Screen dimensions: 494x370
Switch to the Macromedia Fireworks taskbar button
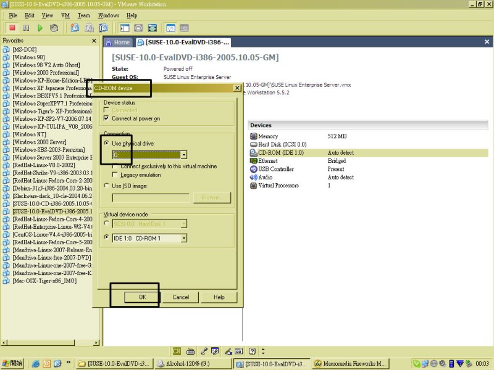(351, 364)
